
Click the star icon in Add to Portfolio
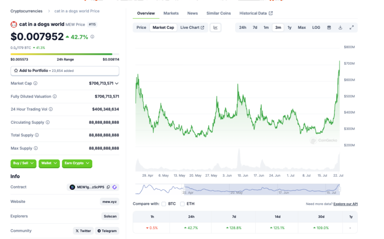point(16,70)
